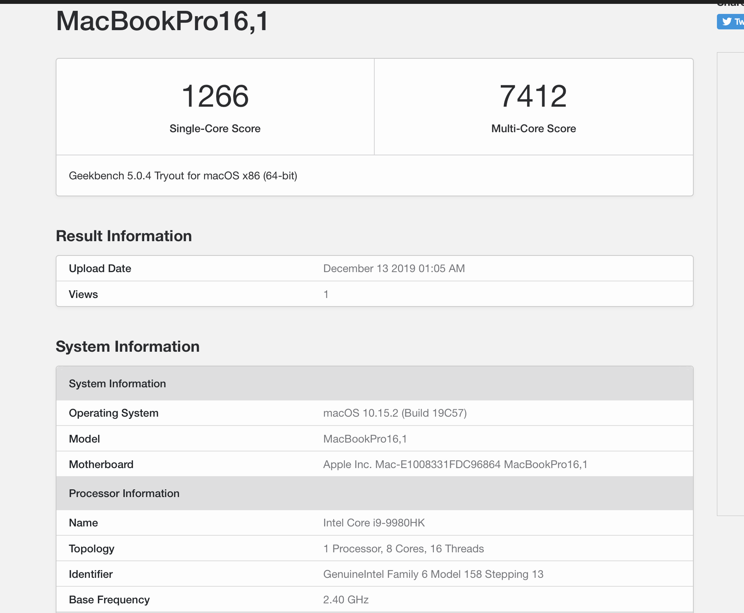The image size is (744, 613).
Task: Click the Identifier row label
Action: pos(90,574)
